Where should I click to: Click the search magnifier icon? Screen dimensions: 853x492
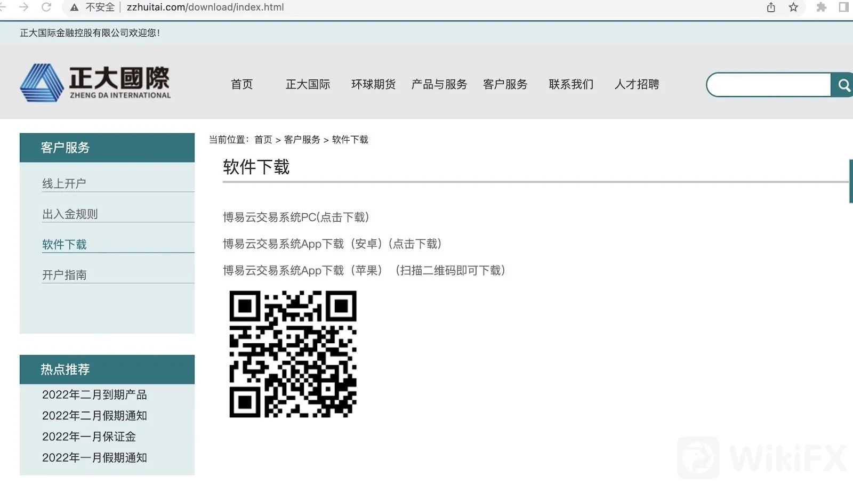pos(842,85)
